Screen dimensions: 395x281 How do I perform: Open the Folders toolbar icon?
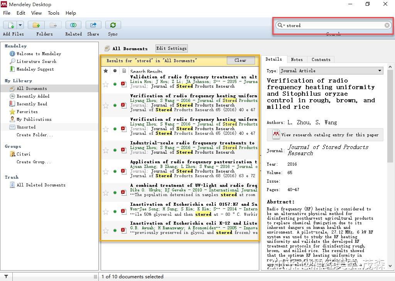pyautogui.click(x=36, y=25)
